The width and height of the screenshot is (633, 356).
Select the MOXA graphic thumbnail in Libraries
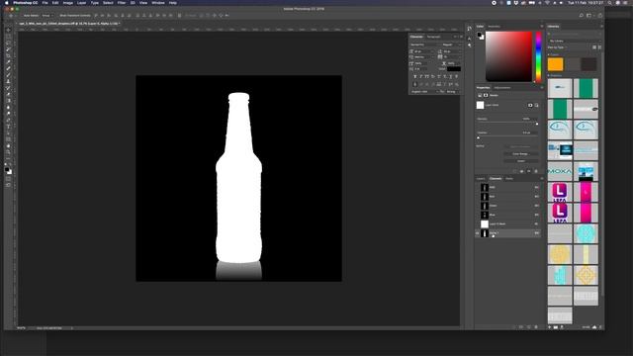(x=560, y=171)
